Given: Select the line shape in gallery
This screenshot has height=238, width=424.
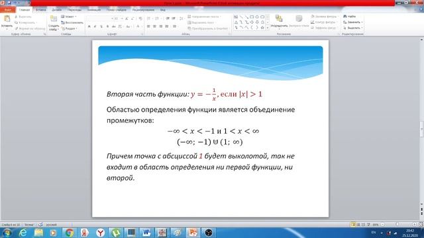Looking at the screenshot, I should pos(241,17).
